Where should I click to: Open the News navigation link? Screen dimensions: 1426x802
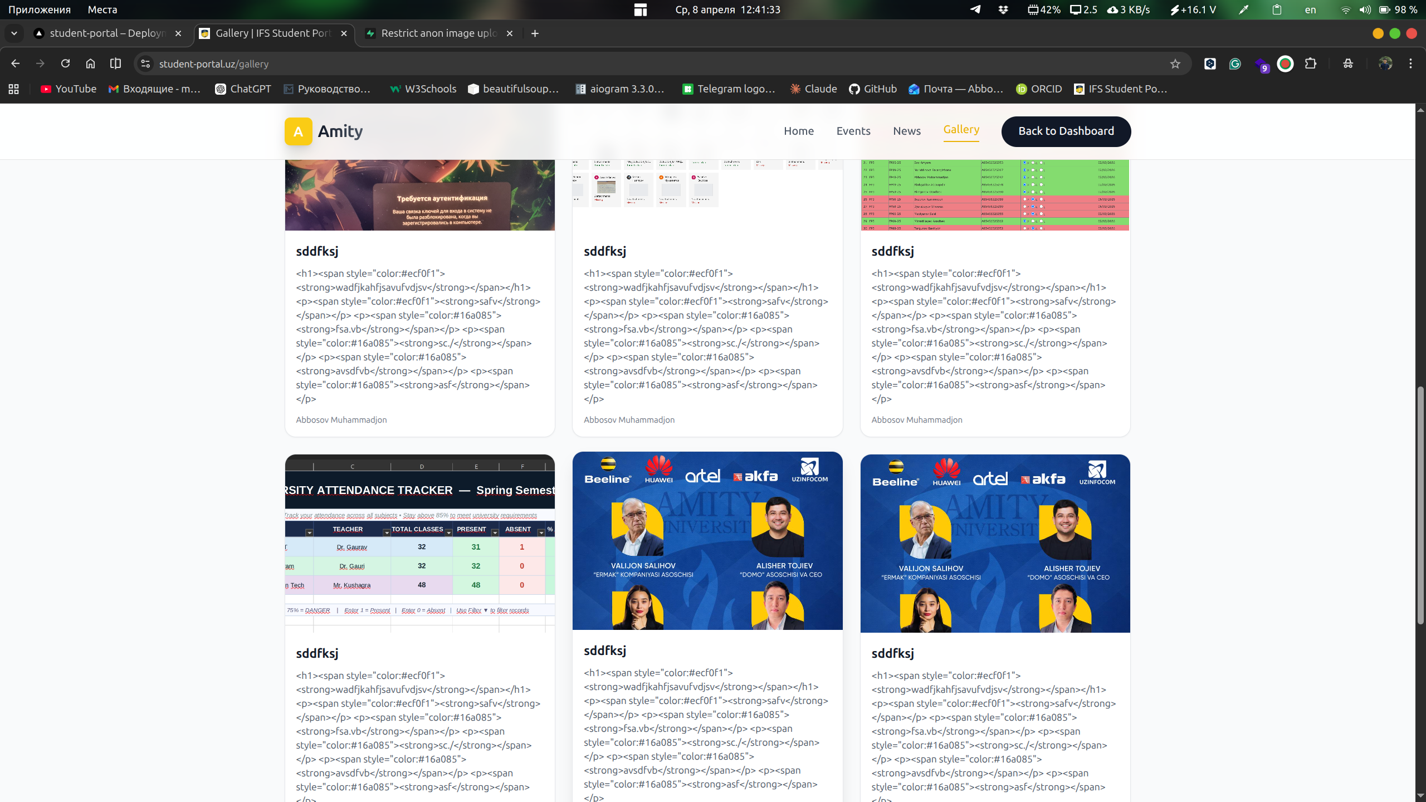[x=906, y=131]
